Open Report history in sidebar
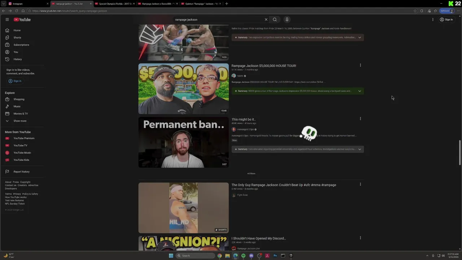Viewport: 462px width, 260px height. click(22, 172)
